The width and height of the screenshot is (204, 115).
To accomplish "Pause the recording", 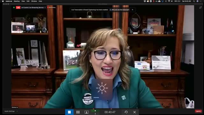I will click(x=78, y=112).
